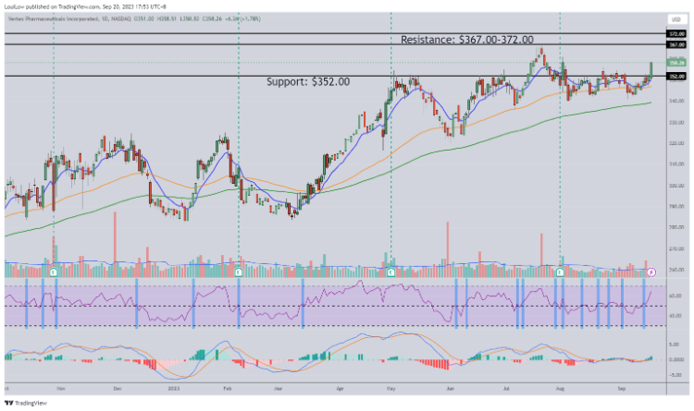Screen dimensions: 694x411
Task: Click the 'Aug' time axis label
Action: pos(560,389)
